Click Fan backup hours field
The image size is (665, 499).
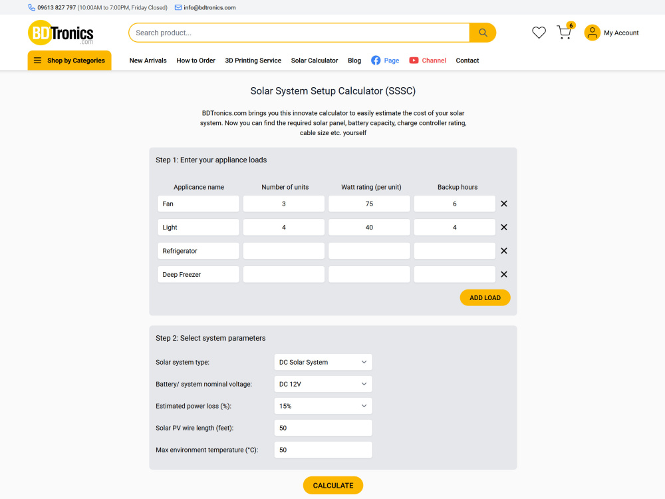[455, 204]
